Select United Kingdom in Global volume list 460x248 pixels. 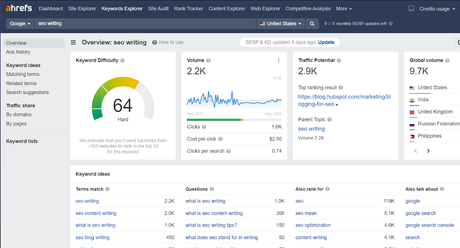click(435, 112)
